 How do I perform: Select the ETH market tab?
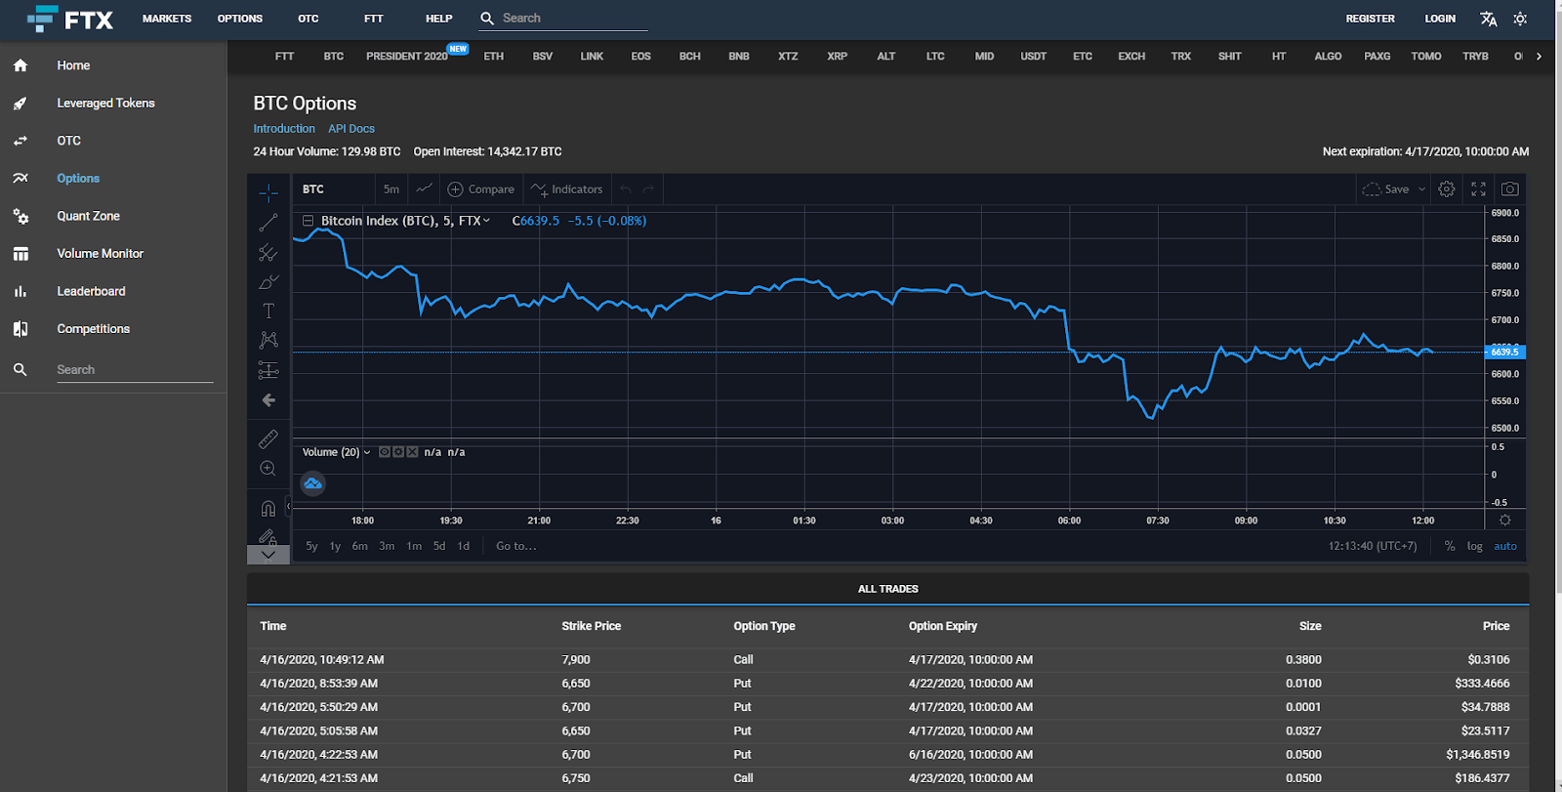click(494, 57)
